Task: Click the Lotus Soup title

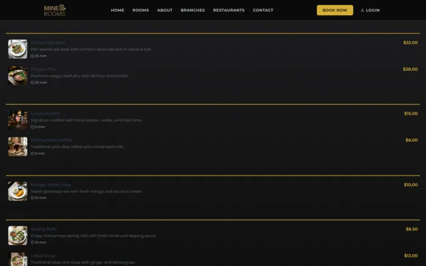Action: point(43,256)
